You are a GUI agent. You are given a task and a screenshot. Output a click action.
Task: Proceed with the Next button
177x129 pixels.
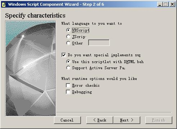[127, 120]
